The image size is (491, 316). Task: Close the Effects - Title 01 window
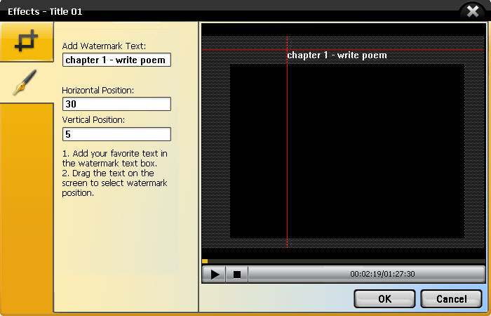473,12
